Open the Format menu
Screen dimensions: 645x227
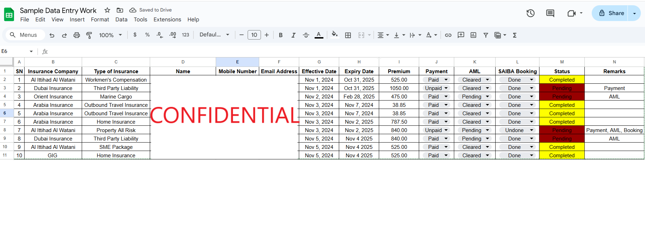(100, 20)
